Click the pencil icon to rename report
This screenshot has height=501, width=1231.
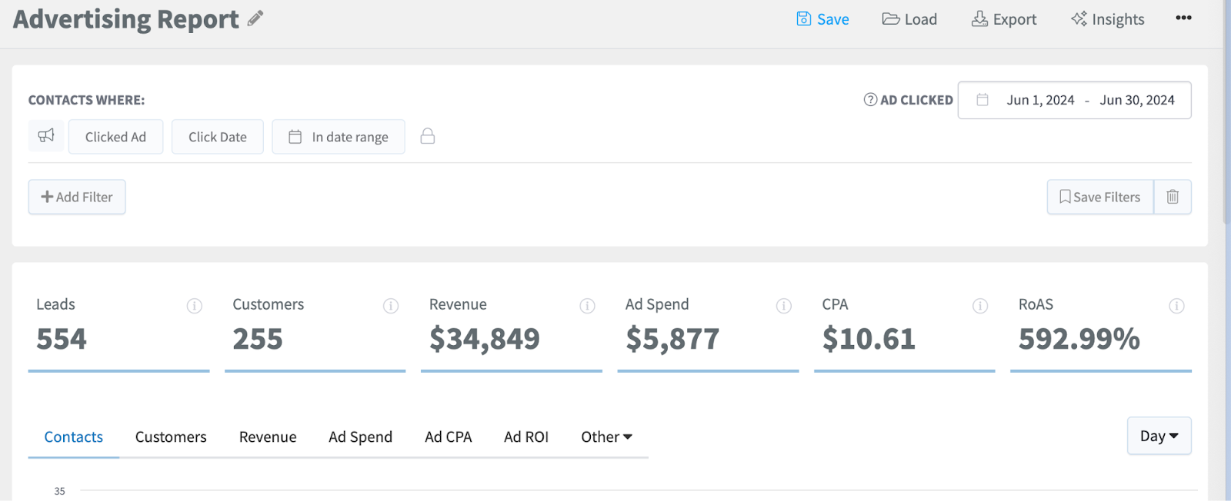pyautogui.click(x=255, y=19)
